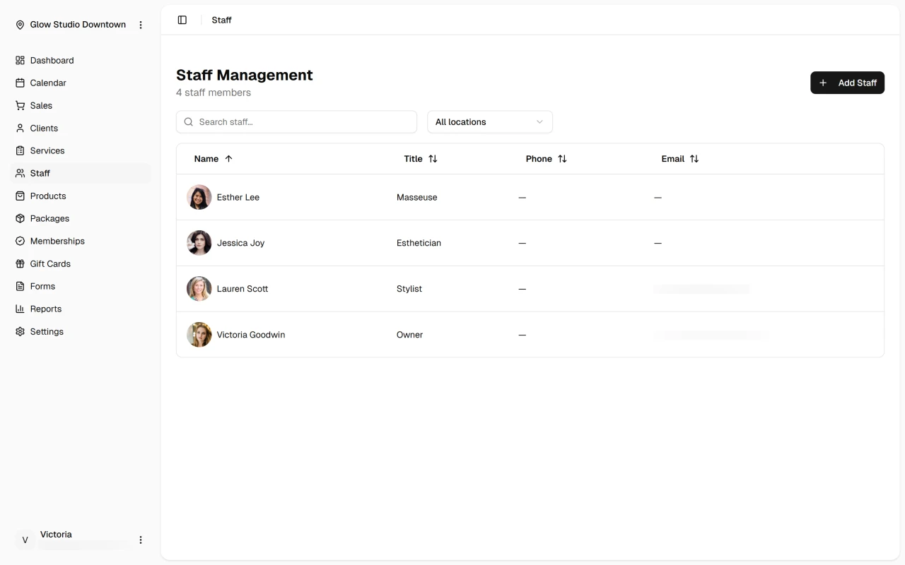
Task: Click the 4 staff members subtitle
Action: [214, 93]
